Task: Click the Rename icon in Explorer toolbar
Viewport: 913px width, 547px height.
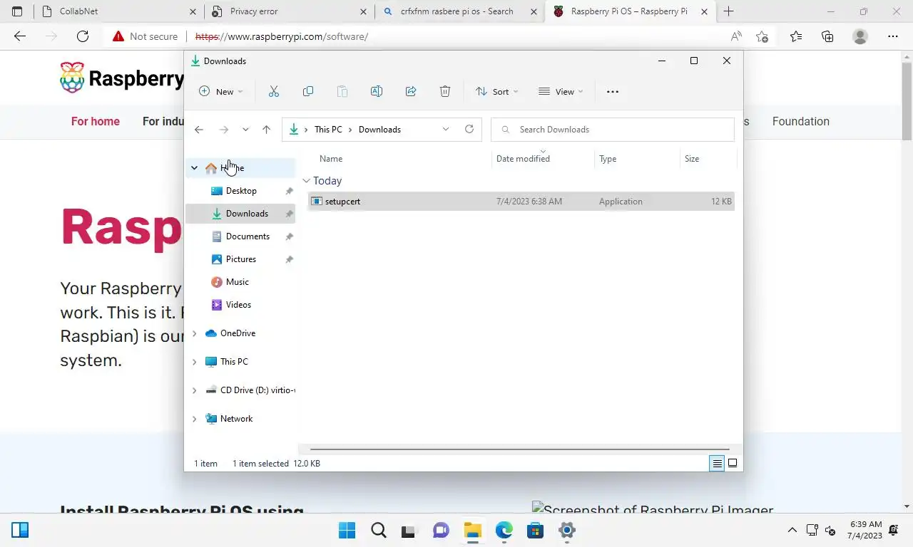Action: pyautogui.click(x=377, y=91)
